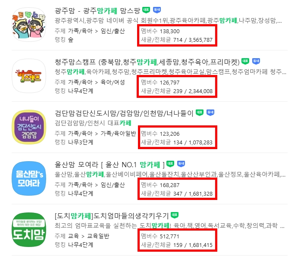Click blue 동네 badge beside 검단맘 title

click(210, 112)
